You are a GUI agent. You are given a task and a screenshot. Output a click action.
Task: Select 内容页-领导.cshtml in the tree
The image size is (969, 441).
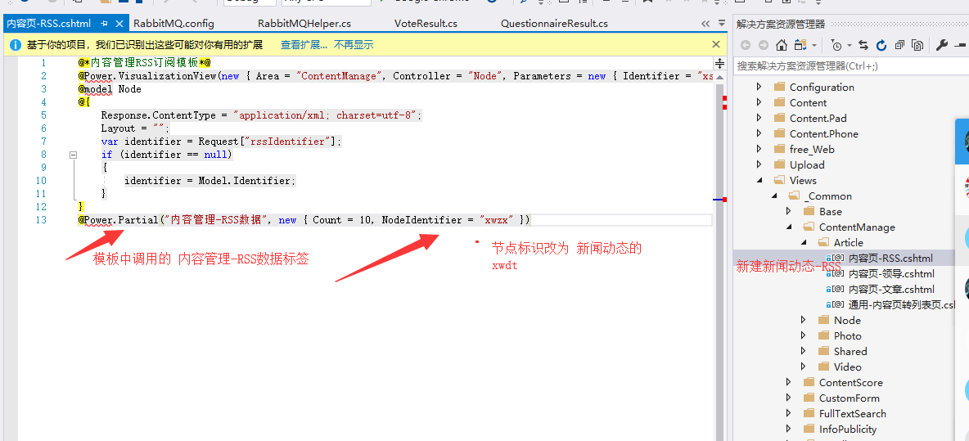891,273
